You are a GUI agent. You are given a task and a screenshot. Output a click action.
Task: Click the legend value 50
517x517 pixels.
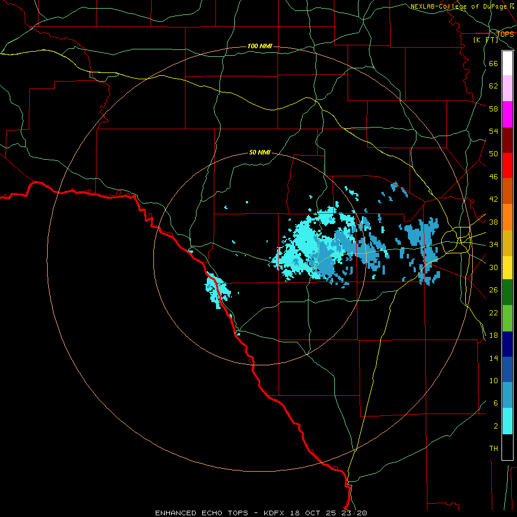pyautogui.click(x=493, y=154)
